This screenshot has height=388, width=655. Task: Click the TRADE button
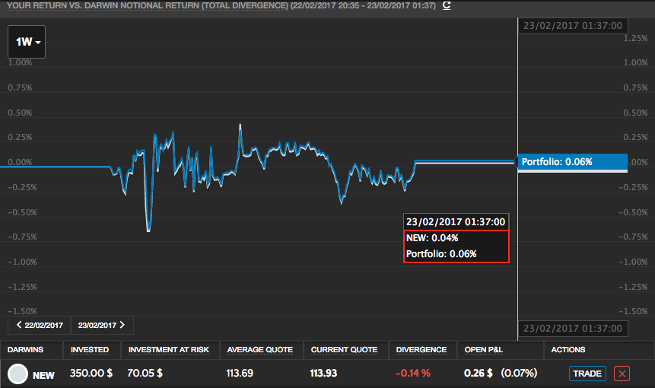coord(587,374)
